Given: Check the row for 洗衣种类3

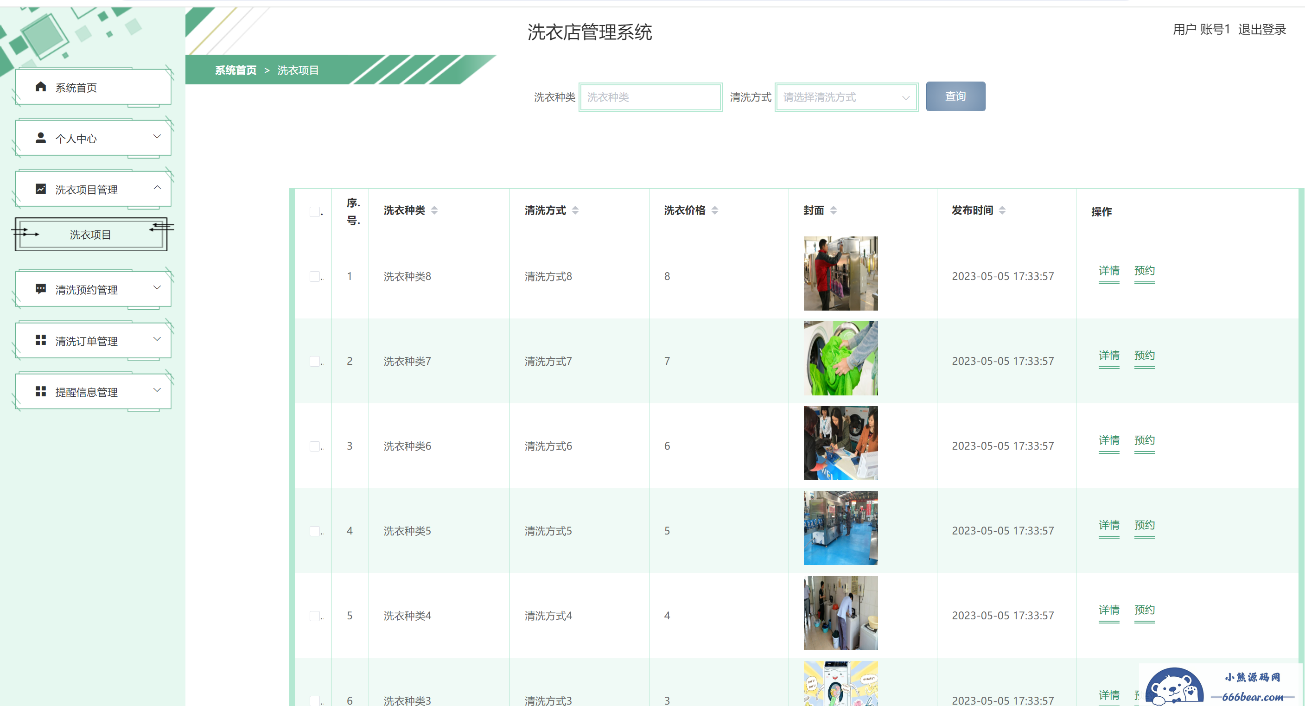Looking at the screenshot, I should [315, 700].
